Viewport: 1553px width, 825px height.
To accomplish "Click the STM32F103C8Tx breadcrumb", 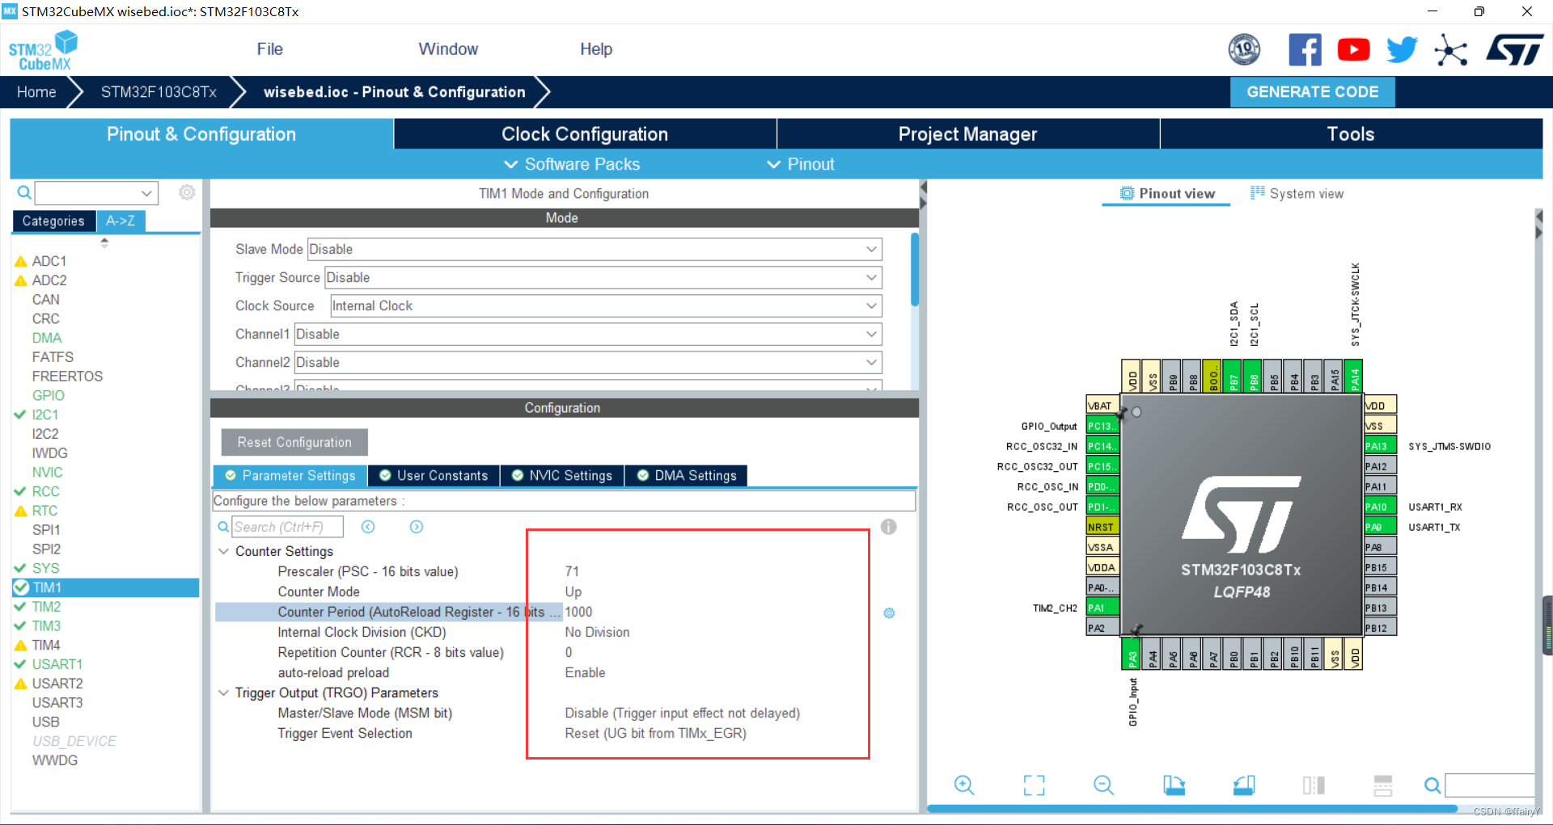I will [x=159, y=92].
